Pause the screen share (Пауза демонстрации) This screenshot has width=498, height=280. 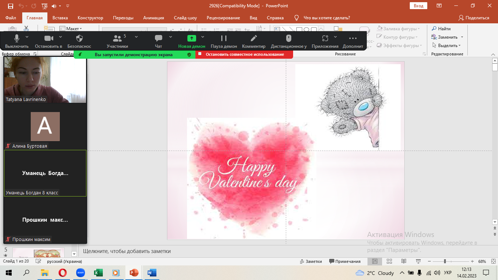click(224, 41)
